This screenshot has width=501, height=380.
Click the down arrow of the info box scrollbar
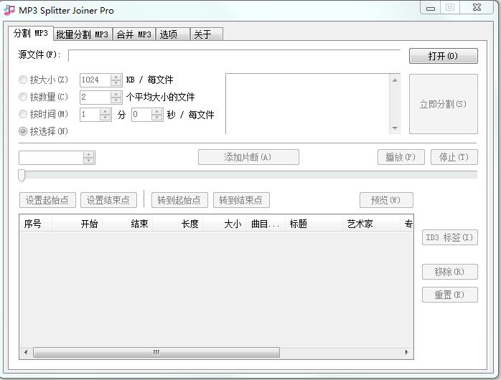pos(395,128)
